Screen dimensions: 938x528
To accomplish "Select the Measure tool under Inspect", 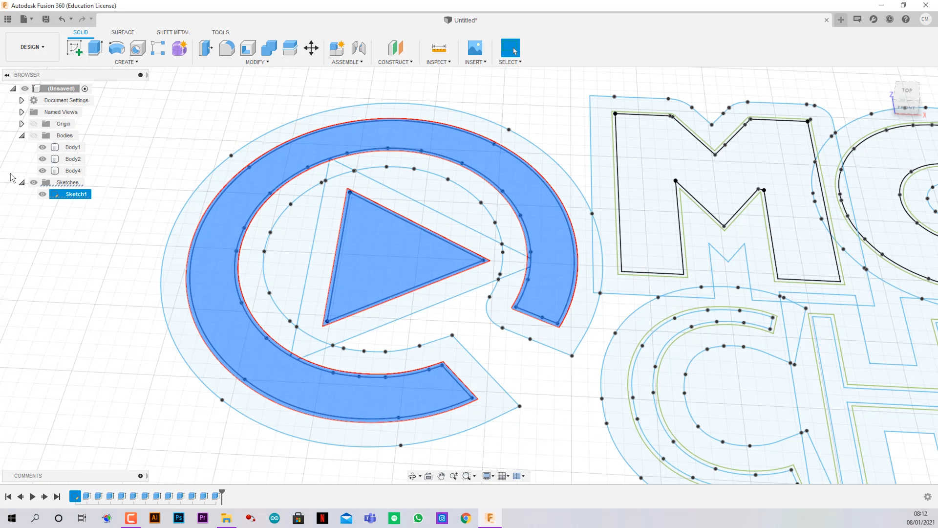I will (x=439, y=48).
